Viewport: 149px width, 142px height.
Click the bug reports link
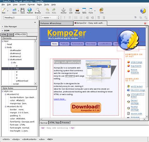pyautogui.click(x=136, y=66)
